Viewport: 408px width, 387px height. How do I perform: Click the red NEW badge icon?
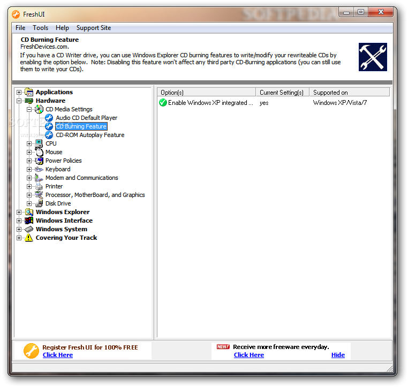tap(223, 347)
